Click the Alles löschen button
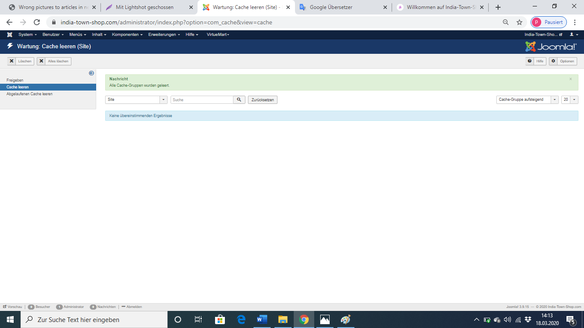The image size is (584, 328). pos(54,61)
